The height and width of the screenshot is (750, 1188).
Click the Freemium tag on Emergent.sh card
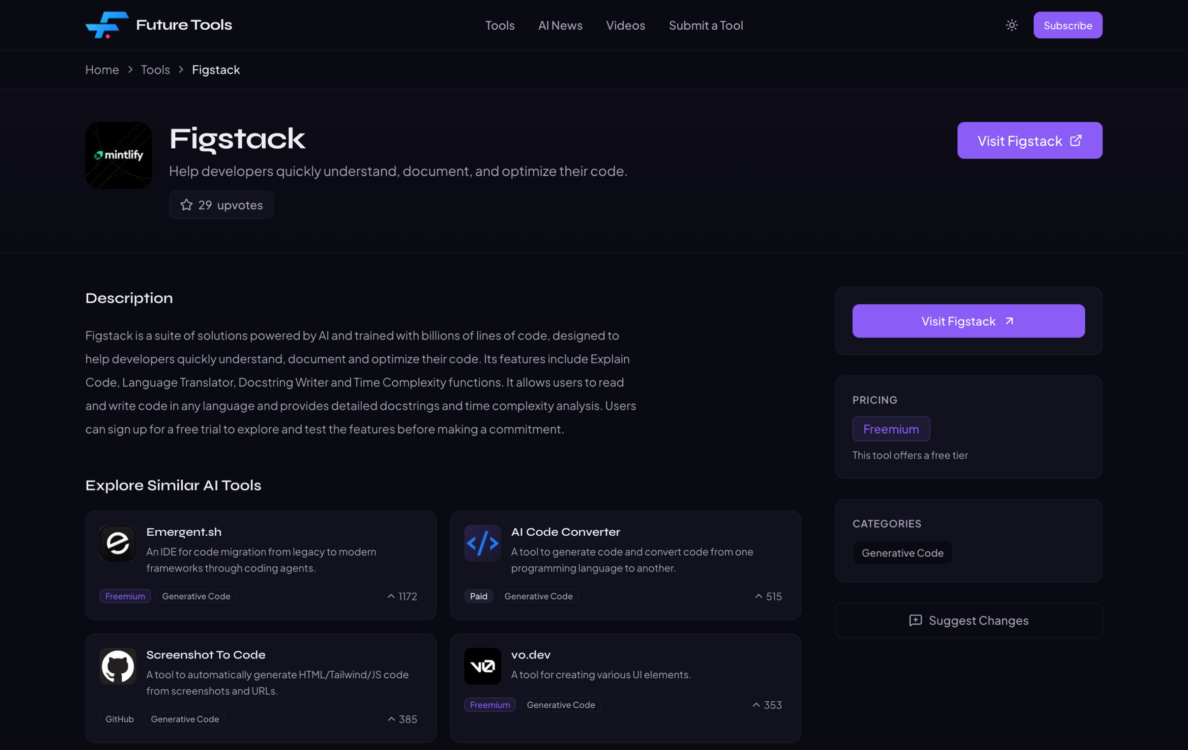click(125, 596)
